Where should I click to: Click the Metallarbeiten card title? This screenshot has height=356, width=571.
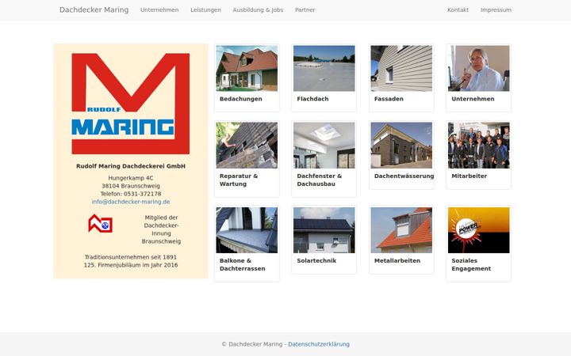click(x=397, y=260)
